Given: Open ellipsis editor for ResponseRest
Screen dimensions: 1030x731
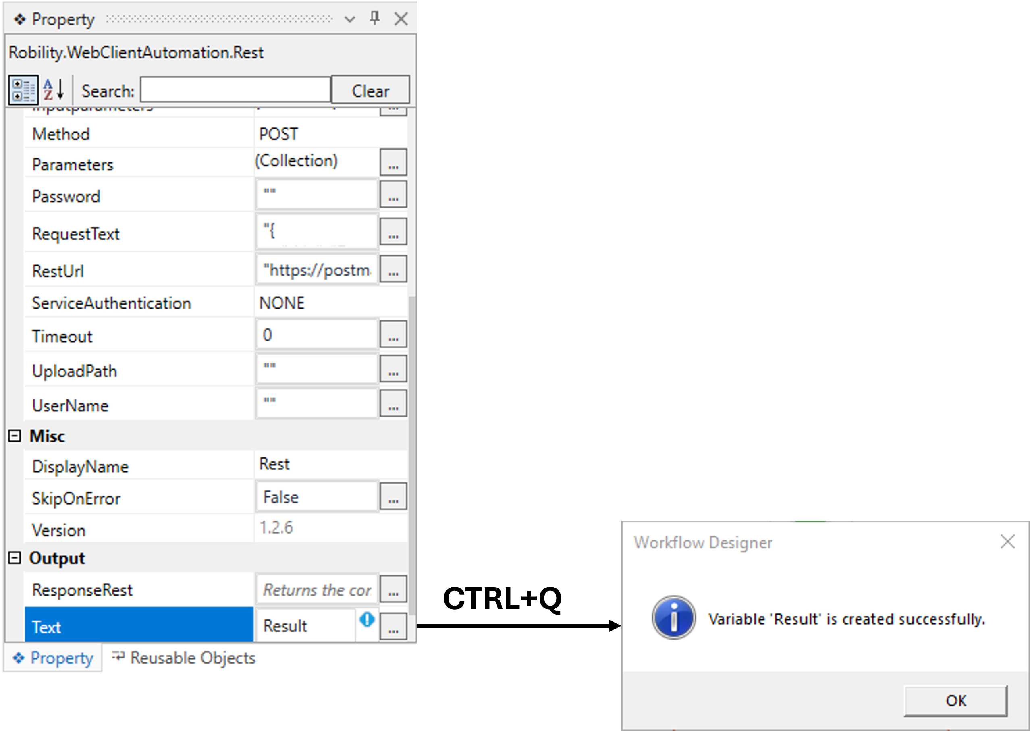Looking at the screenshot, I should point(393,590).
